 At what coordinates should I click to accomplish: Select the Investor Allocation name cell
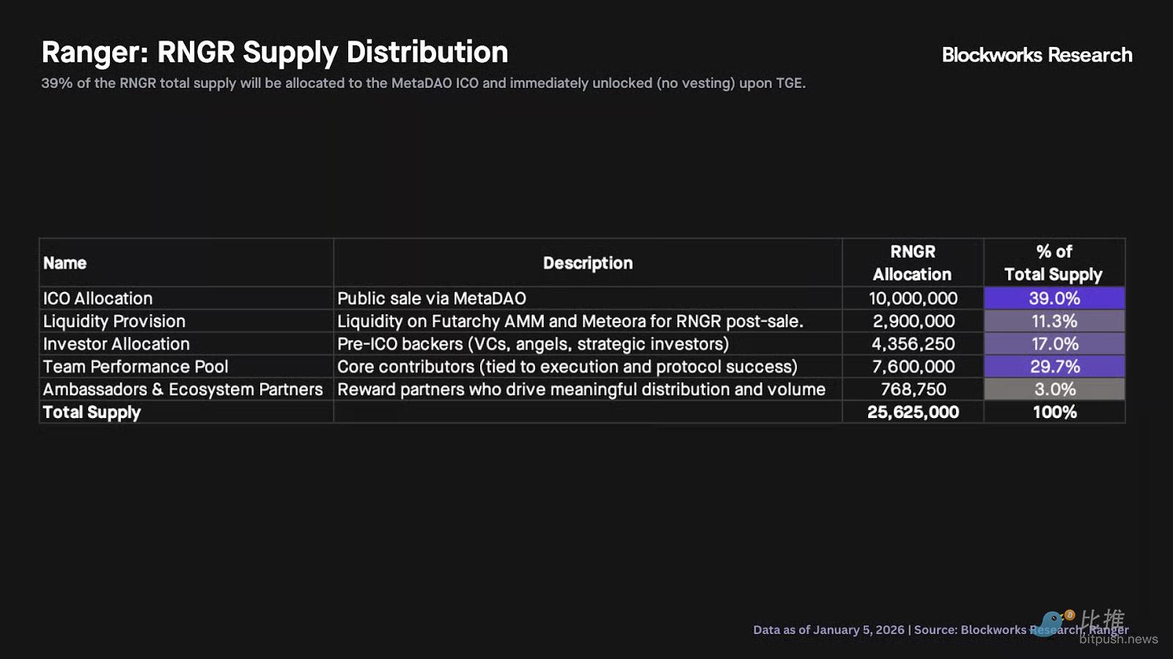[x=117, y=343]
